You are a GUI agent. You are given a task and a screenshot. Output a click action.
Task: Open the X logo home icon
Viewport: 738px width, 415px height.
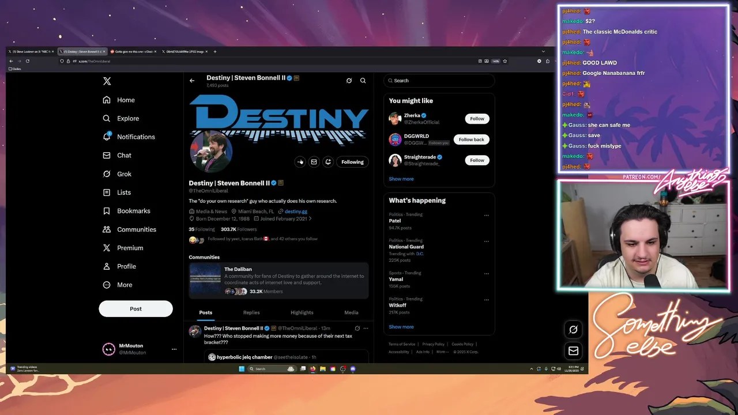coord(107,81)
